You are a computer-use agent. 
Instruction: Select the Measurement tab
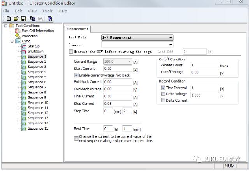point(77,29)
